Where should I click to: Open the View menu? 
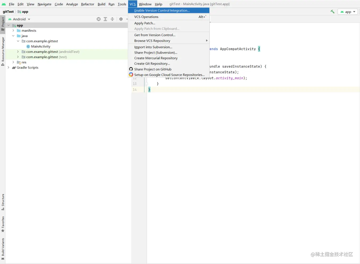tap(31, 4)
